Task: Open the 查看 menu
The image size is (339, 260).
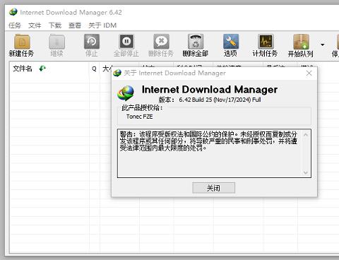Action: [x=75, y=25]
